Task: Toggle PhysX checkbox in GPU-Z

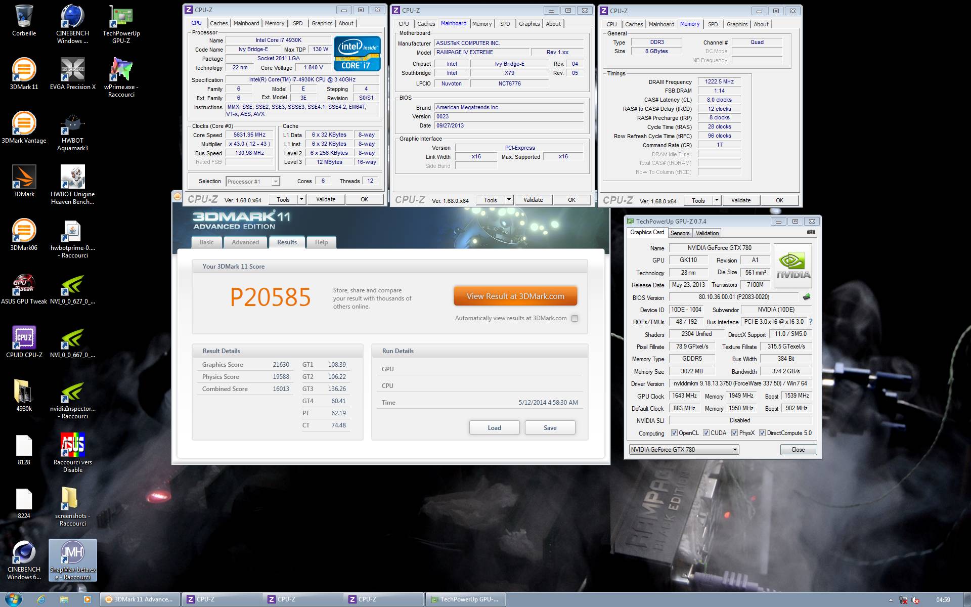Action: click(x=734, y=433)
